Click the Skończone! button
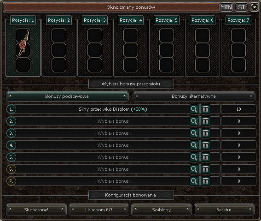The image size is (261, 221). pos(36,209)
